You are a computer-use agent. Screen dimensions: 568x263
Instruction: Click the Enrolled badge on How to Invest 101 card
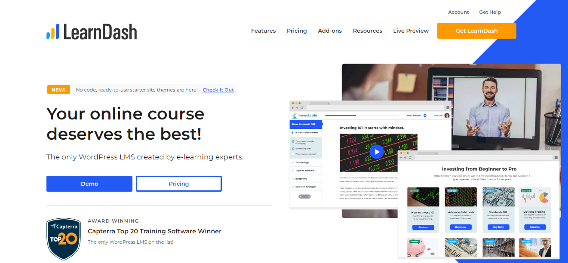point(414,190)
